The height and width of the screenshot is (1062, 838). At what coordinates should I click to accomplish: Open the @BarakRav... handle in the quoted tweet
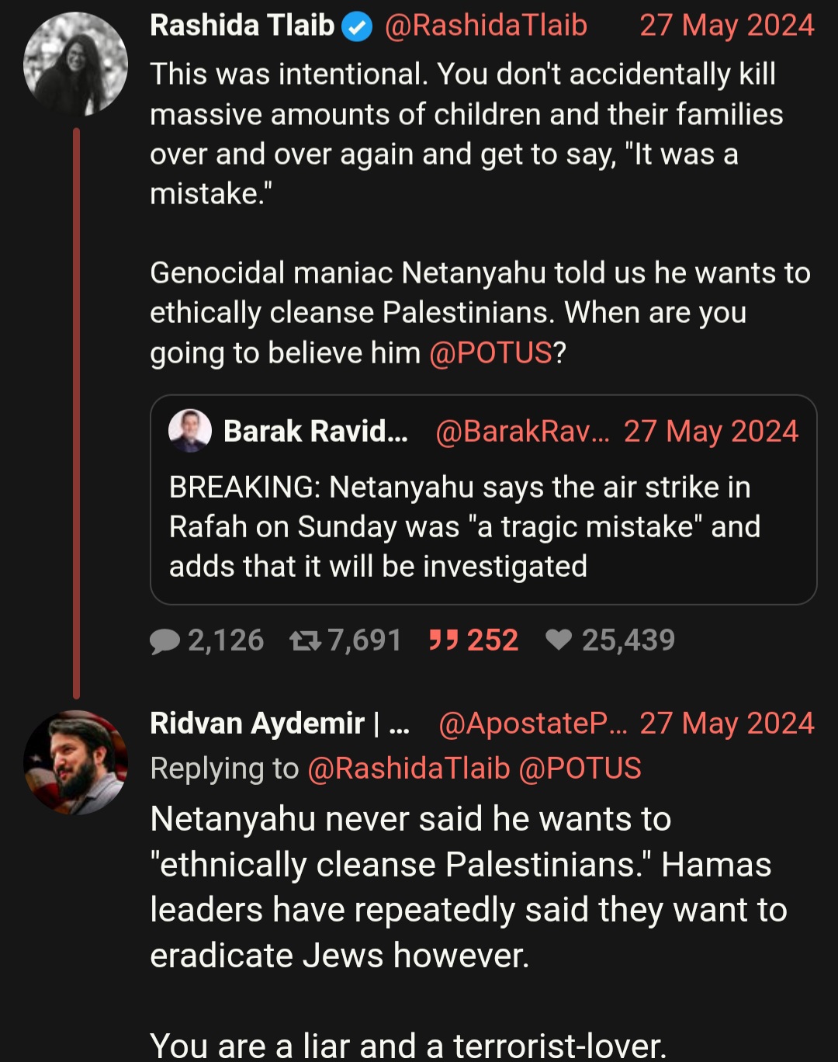522,431
